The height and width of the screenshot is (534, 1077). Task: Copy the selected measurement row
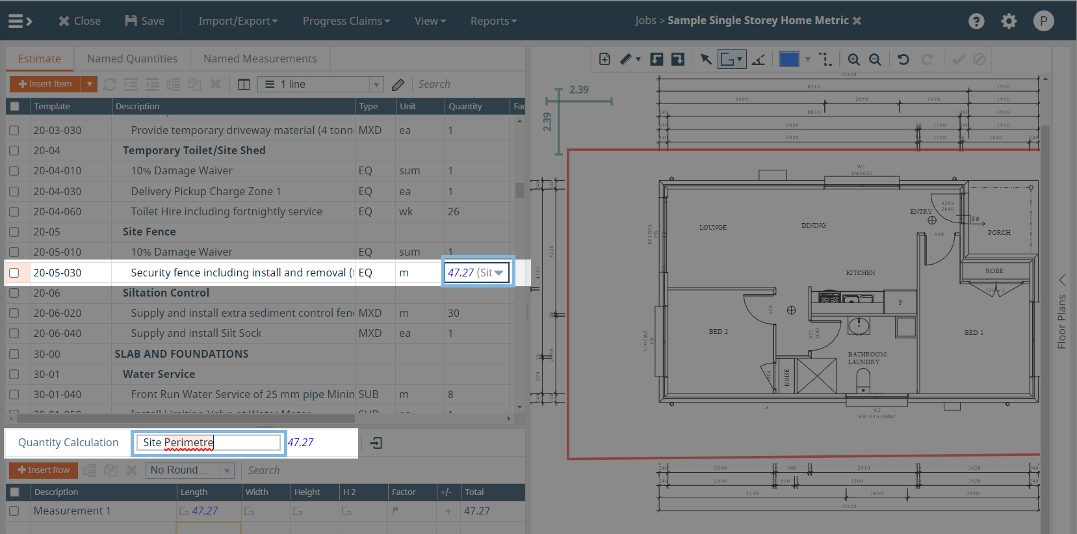(x=110, y=470)
